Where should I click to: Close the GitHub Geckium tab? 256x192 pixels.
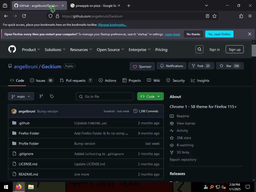coord(63,5)
